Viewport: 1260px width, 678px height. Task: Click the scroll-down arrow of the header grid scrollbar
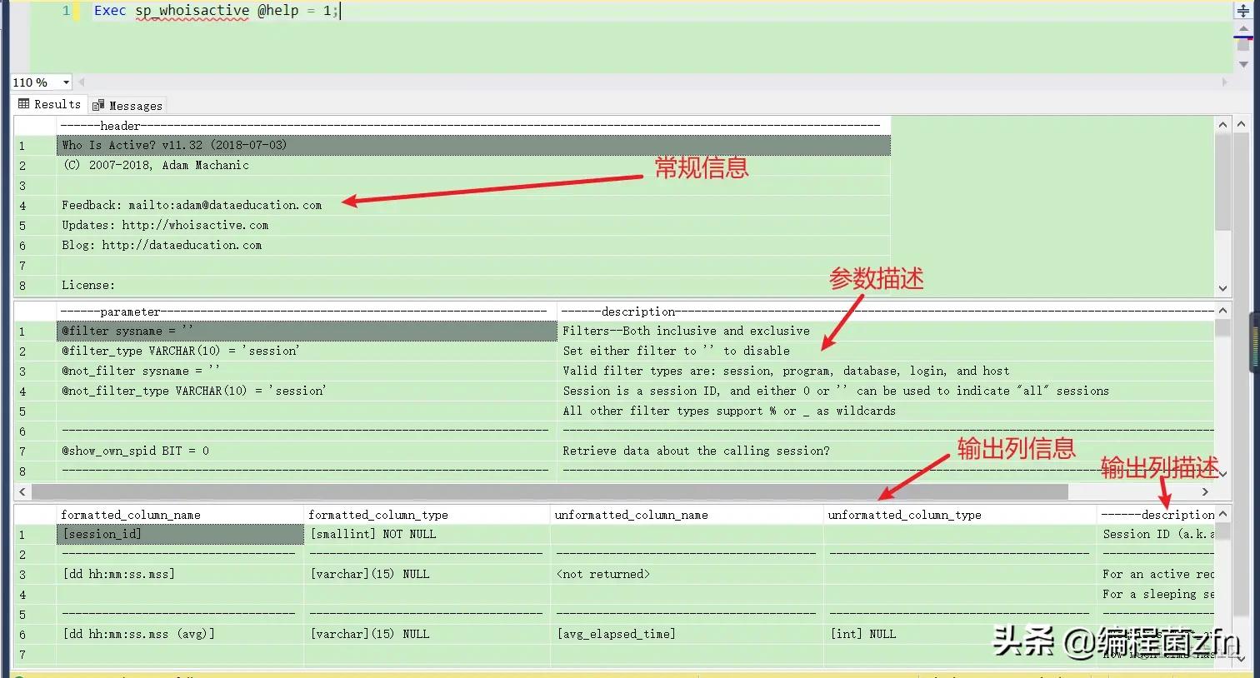pos(1222,287)
